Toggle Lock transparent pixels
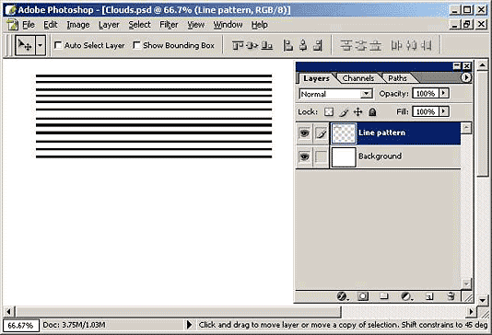 click(329, 112)
